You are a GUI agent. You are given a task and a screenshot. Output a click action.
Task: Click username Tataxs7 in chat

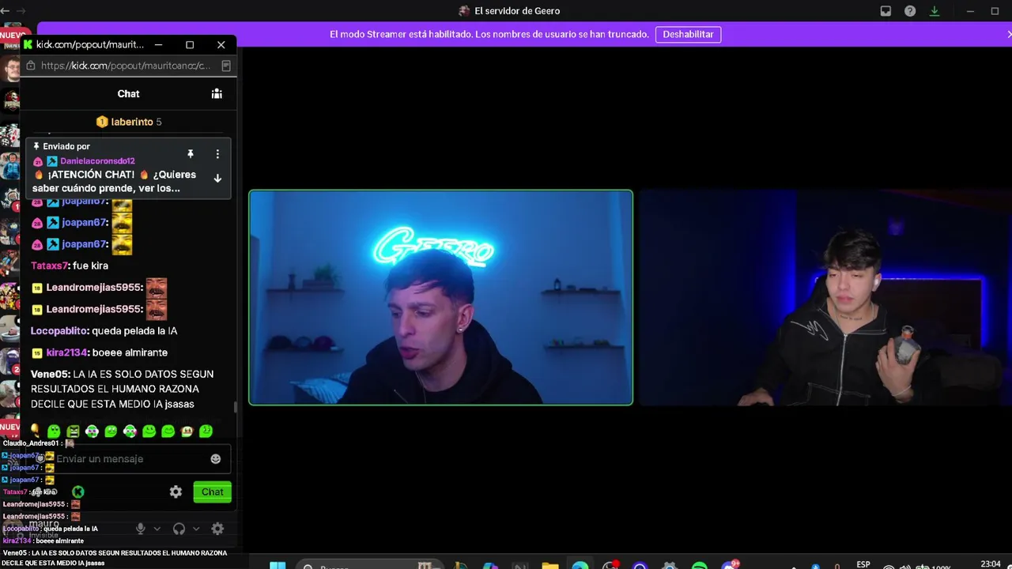click(49, 266)
